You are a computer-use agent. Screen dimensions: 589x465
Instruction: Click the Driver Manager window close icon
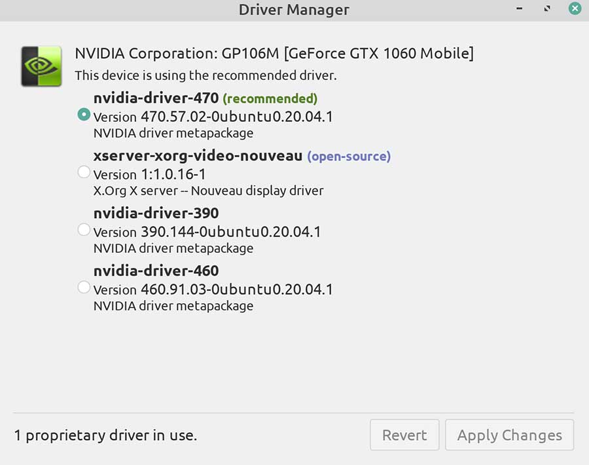pyautogui.click(x=575, y=9)
